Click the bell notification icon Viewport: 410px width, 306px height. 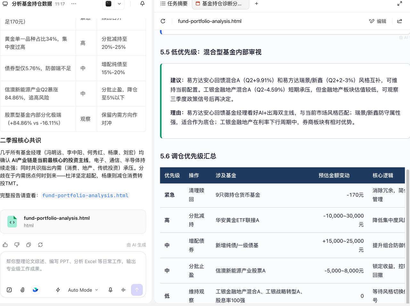pyautogui.click(x=143, y=4)
